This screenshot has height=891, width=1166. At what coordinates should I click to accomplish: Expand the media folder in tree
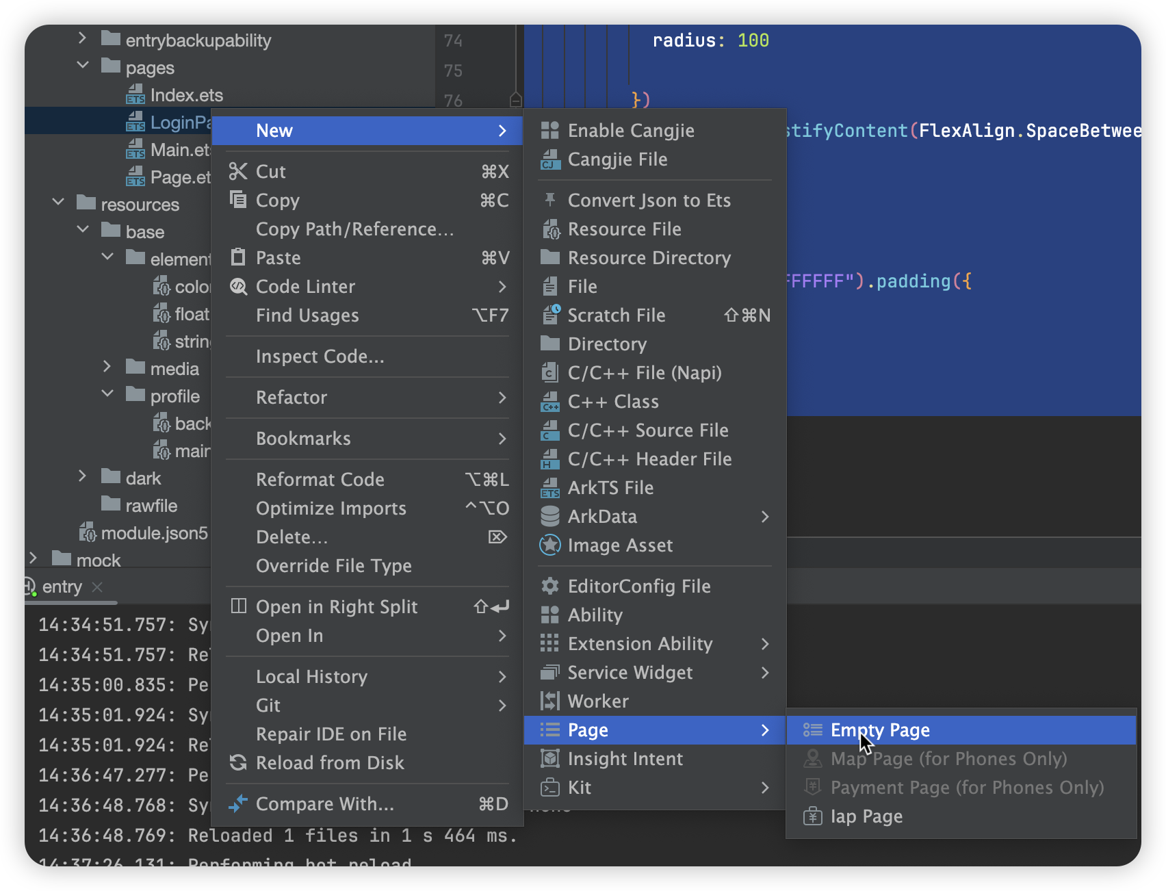pyautogui.click(x=107, y=367)
